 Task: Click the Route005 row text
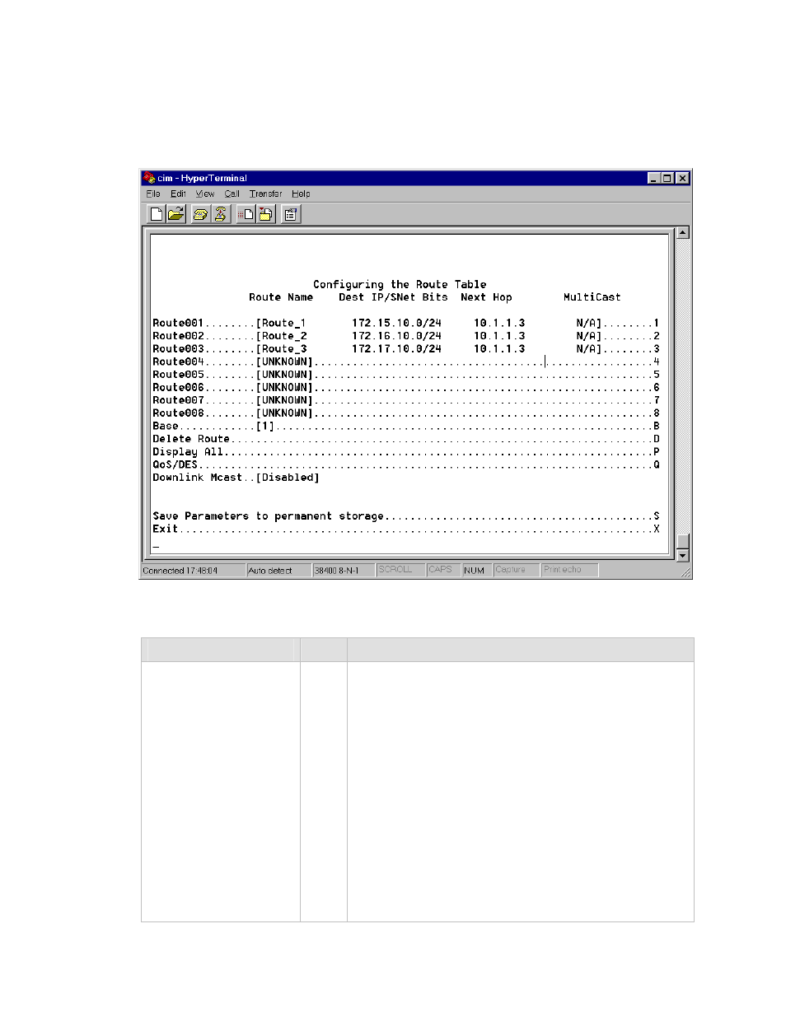(406, 375)
